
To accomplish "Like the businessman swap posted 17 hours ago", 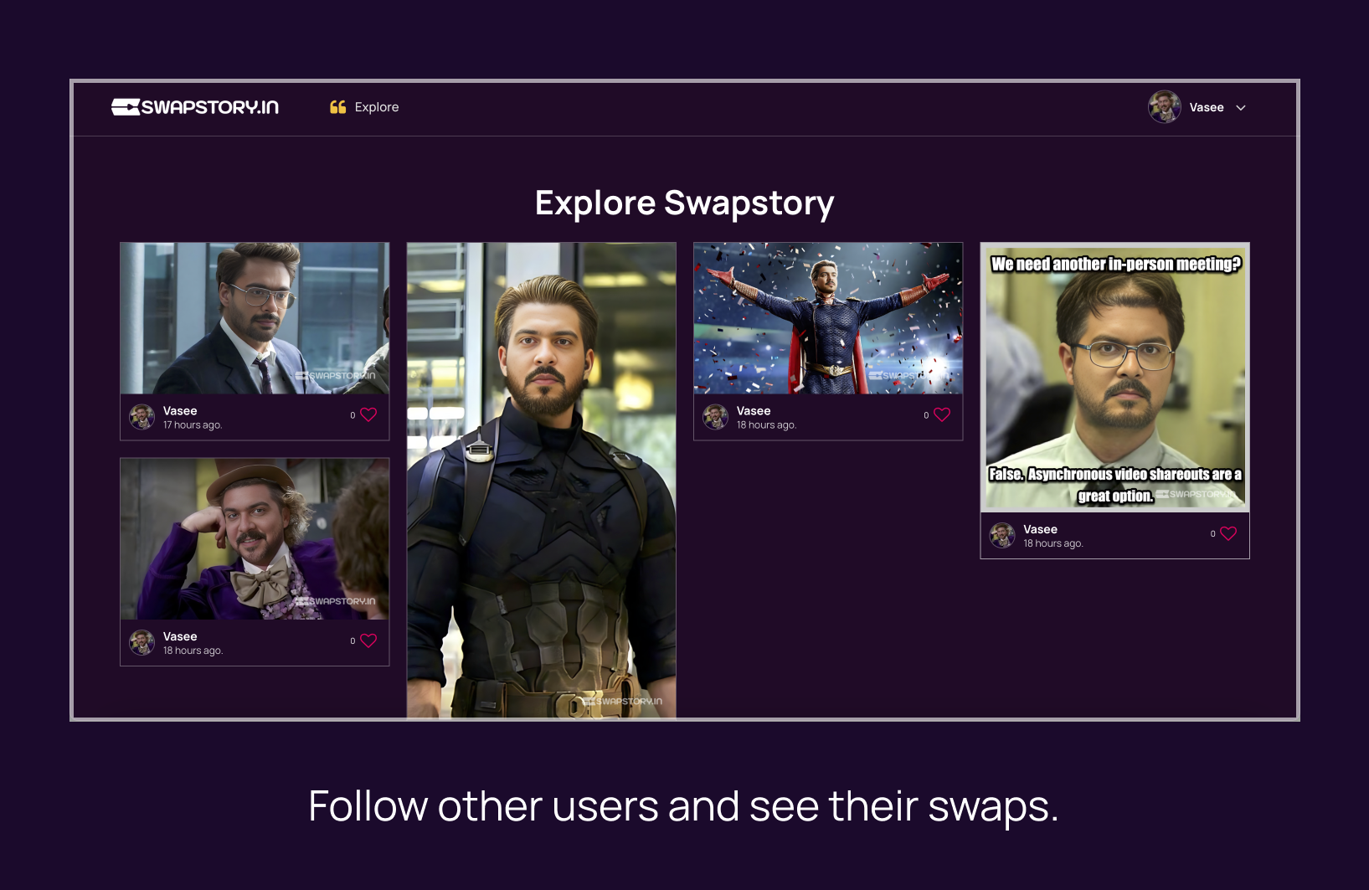I will [x=368, y=414].
